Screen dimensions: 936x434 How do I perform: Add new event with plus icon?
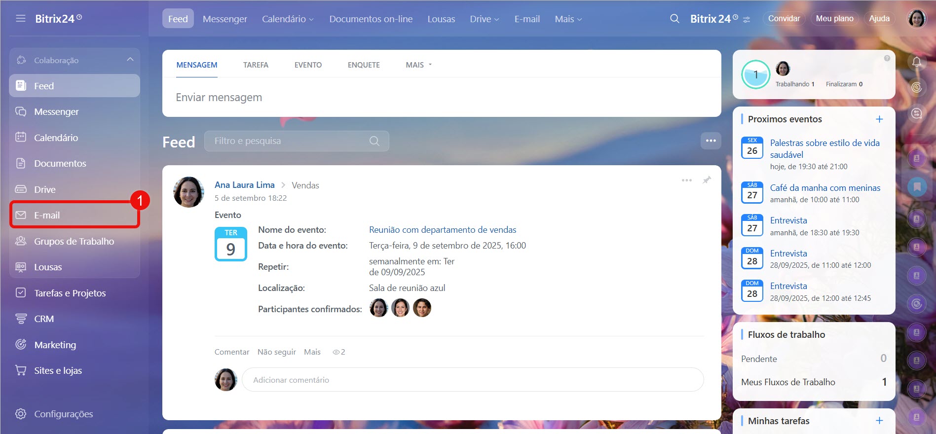[879, 119]
